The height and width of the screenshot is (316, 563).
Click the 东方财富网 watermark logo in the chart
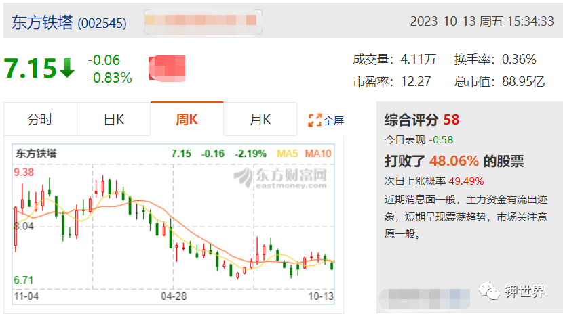pos(280,178)
